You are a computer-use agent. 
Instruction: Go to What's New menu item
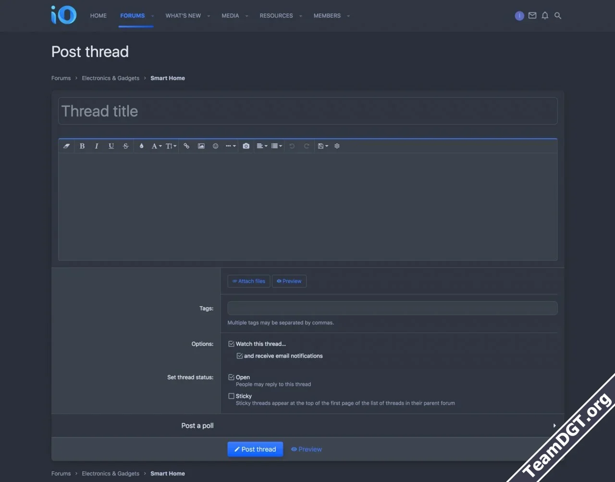[183, 16]
